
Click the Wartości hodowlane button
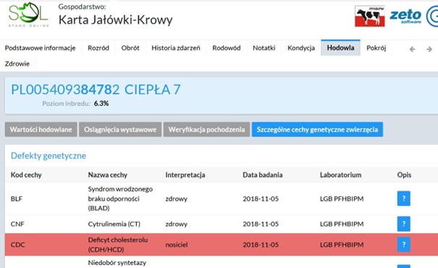click(x=41, y=130)
